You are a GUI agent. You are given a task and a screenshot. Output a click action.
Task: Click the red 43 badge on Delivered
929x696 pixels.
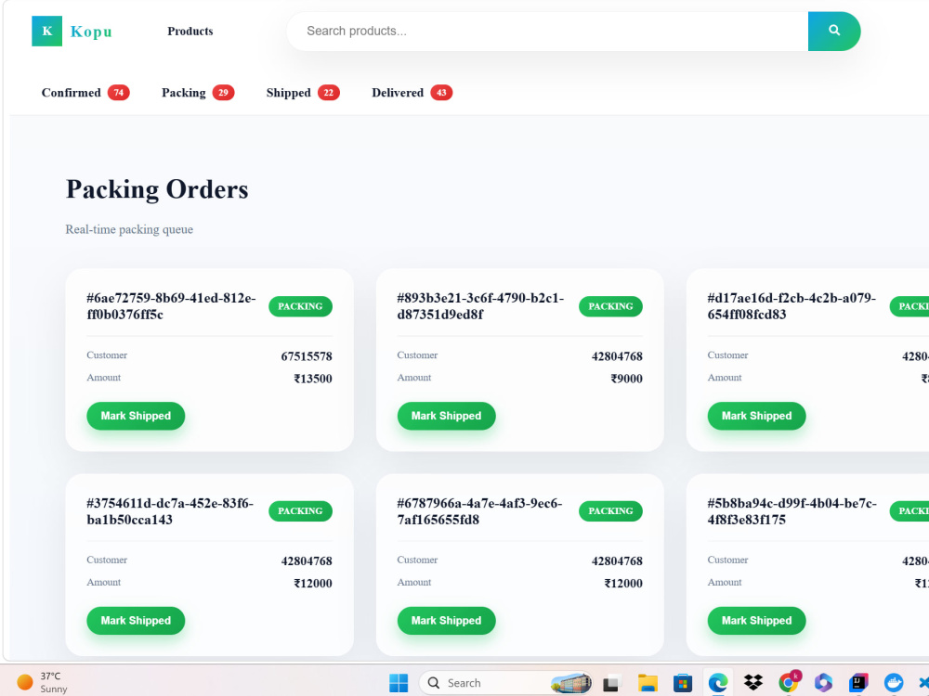[x=441, y=92]
